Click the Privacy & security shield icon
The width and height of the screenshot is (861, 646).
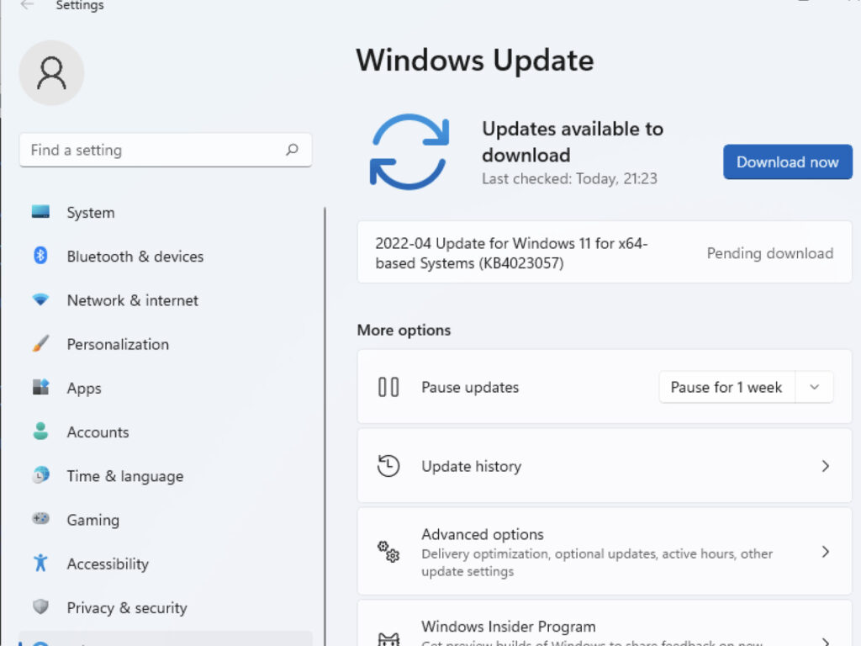point(40,607)
